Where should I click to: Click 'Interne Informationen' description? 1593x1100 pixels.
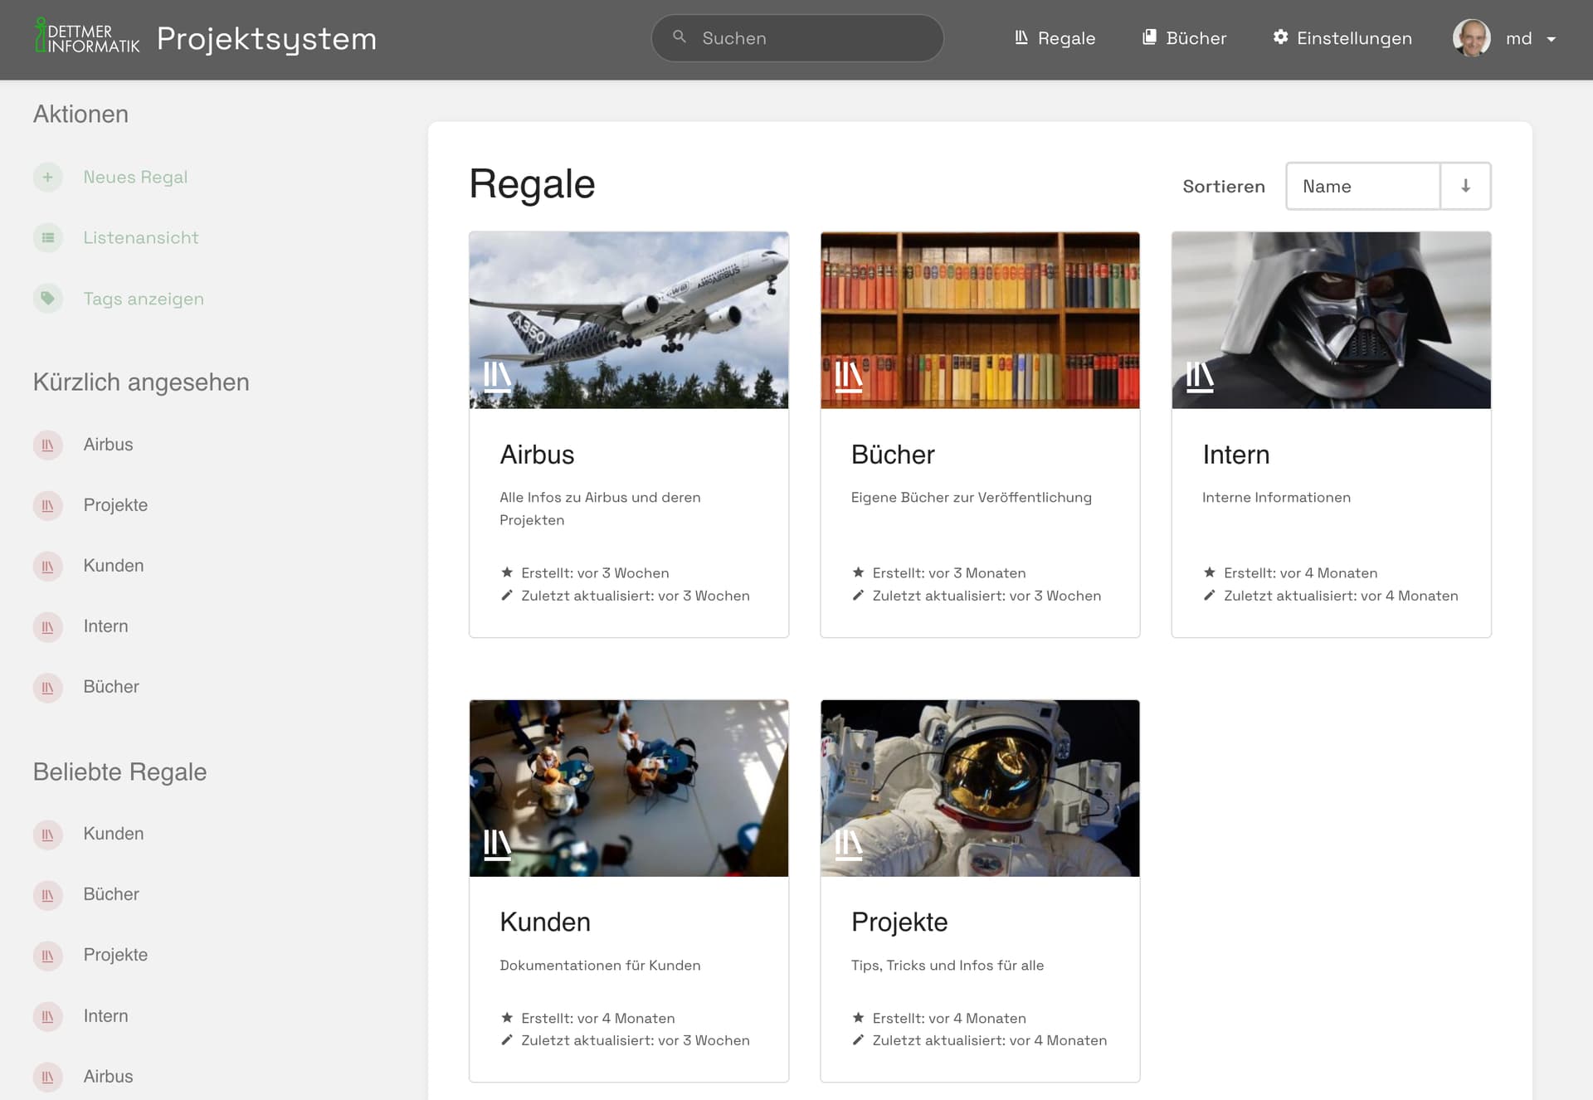tap(1276, 498)
